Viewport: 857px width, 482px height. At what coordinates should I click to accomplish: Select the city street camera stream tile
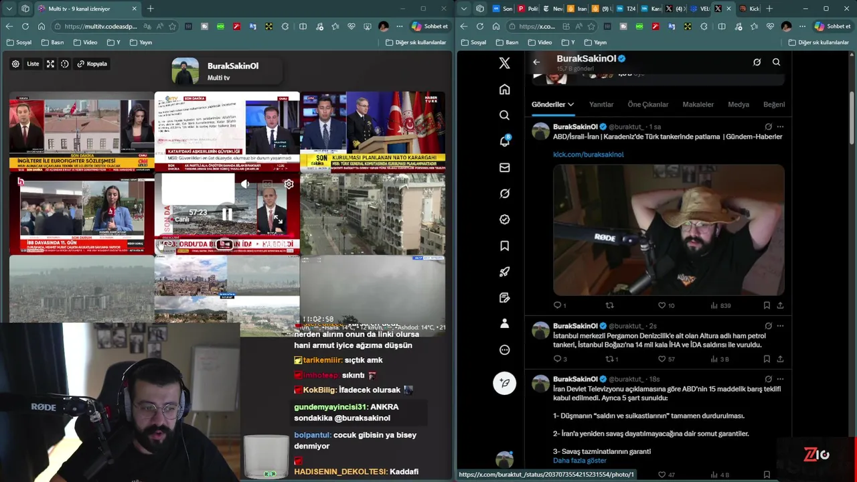(x=373, y=214)
